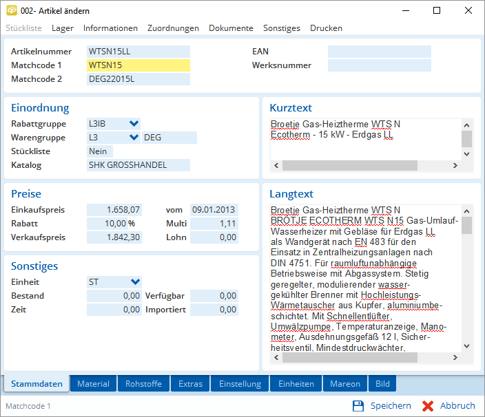Screen dimensions: 485x417
Task: Click the red X Abbruch icon
Action: point(428,406)
